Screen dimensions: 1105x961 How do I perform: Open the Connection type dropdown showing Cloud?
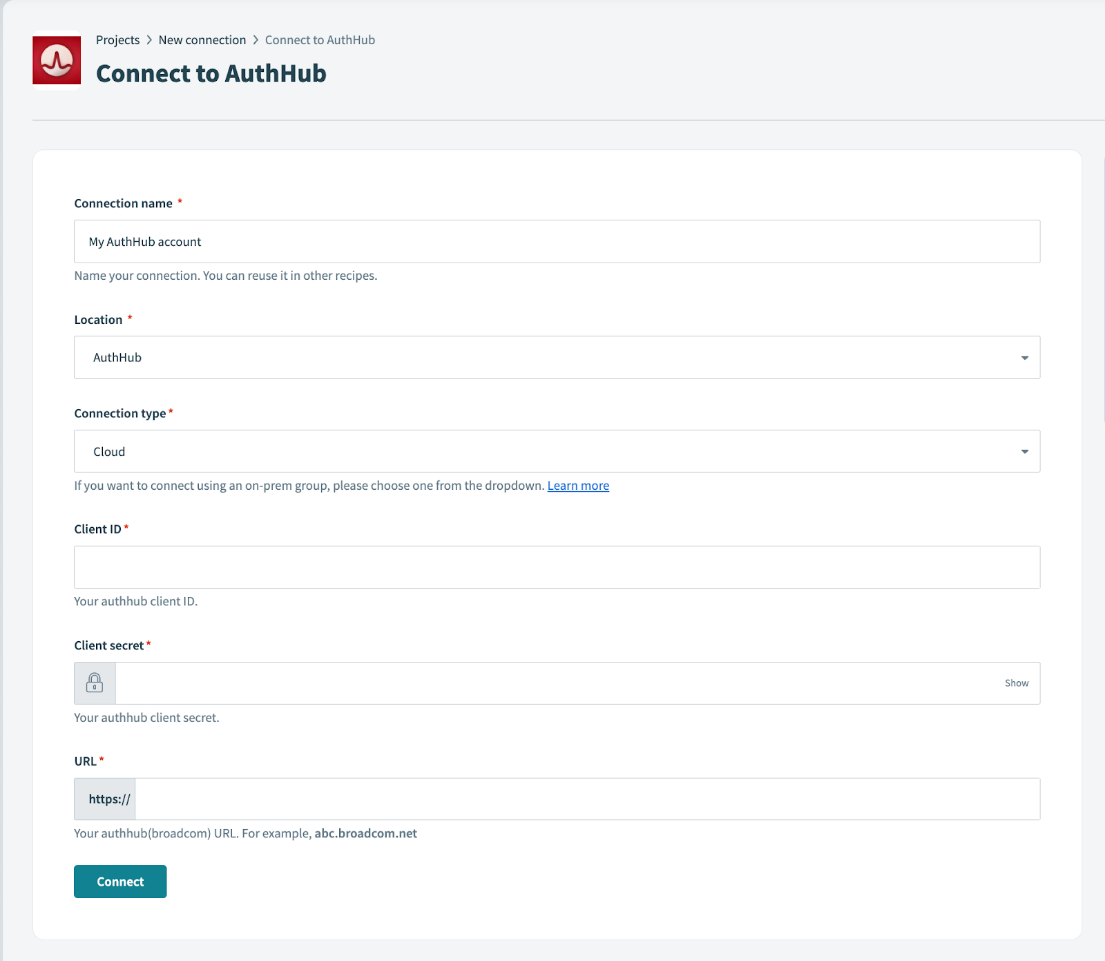(x=552, y=451)
